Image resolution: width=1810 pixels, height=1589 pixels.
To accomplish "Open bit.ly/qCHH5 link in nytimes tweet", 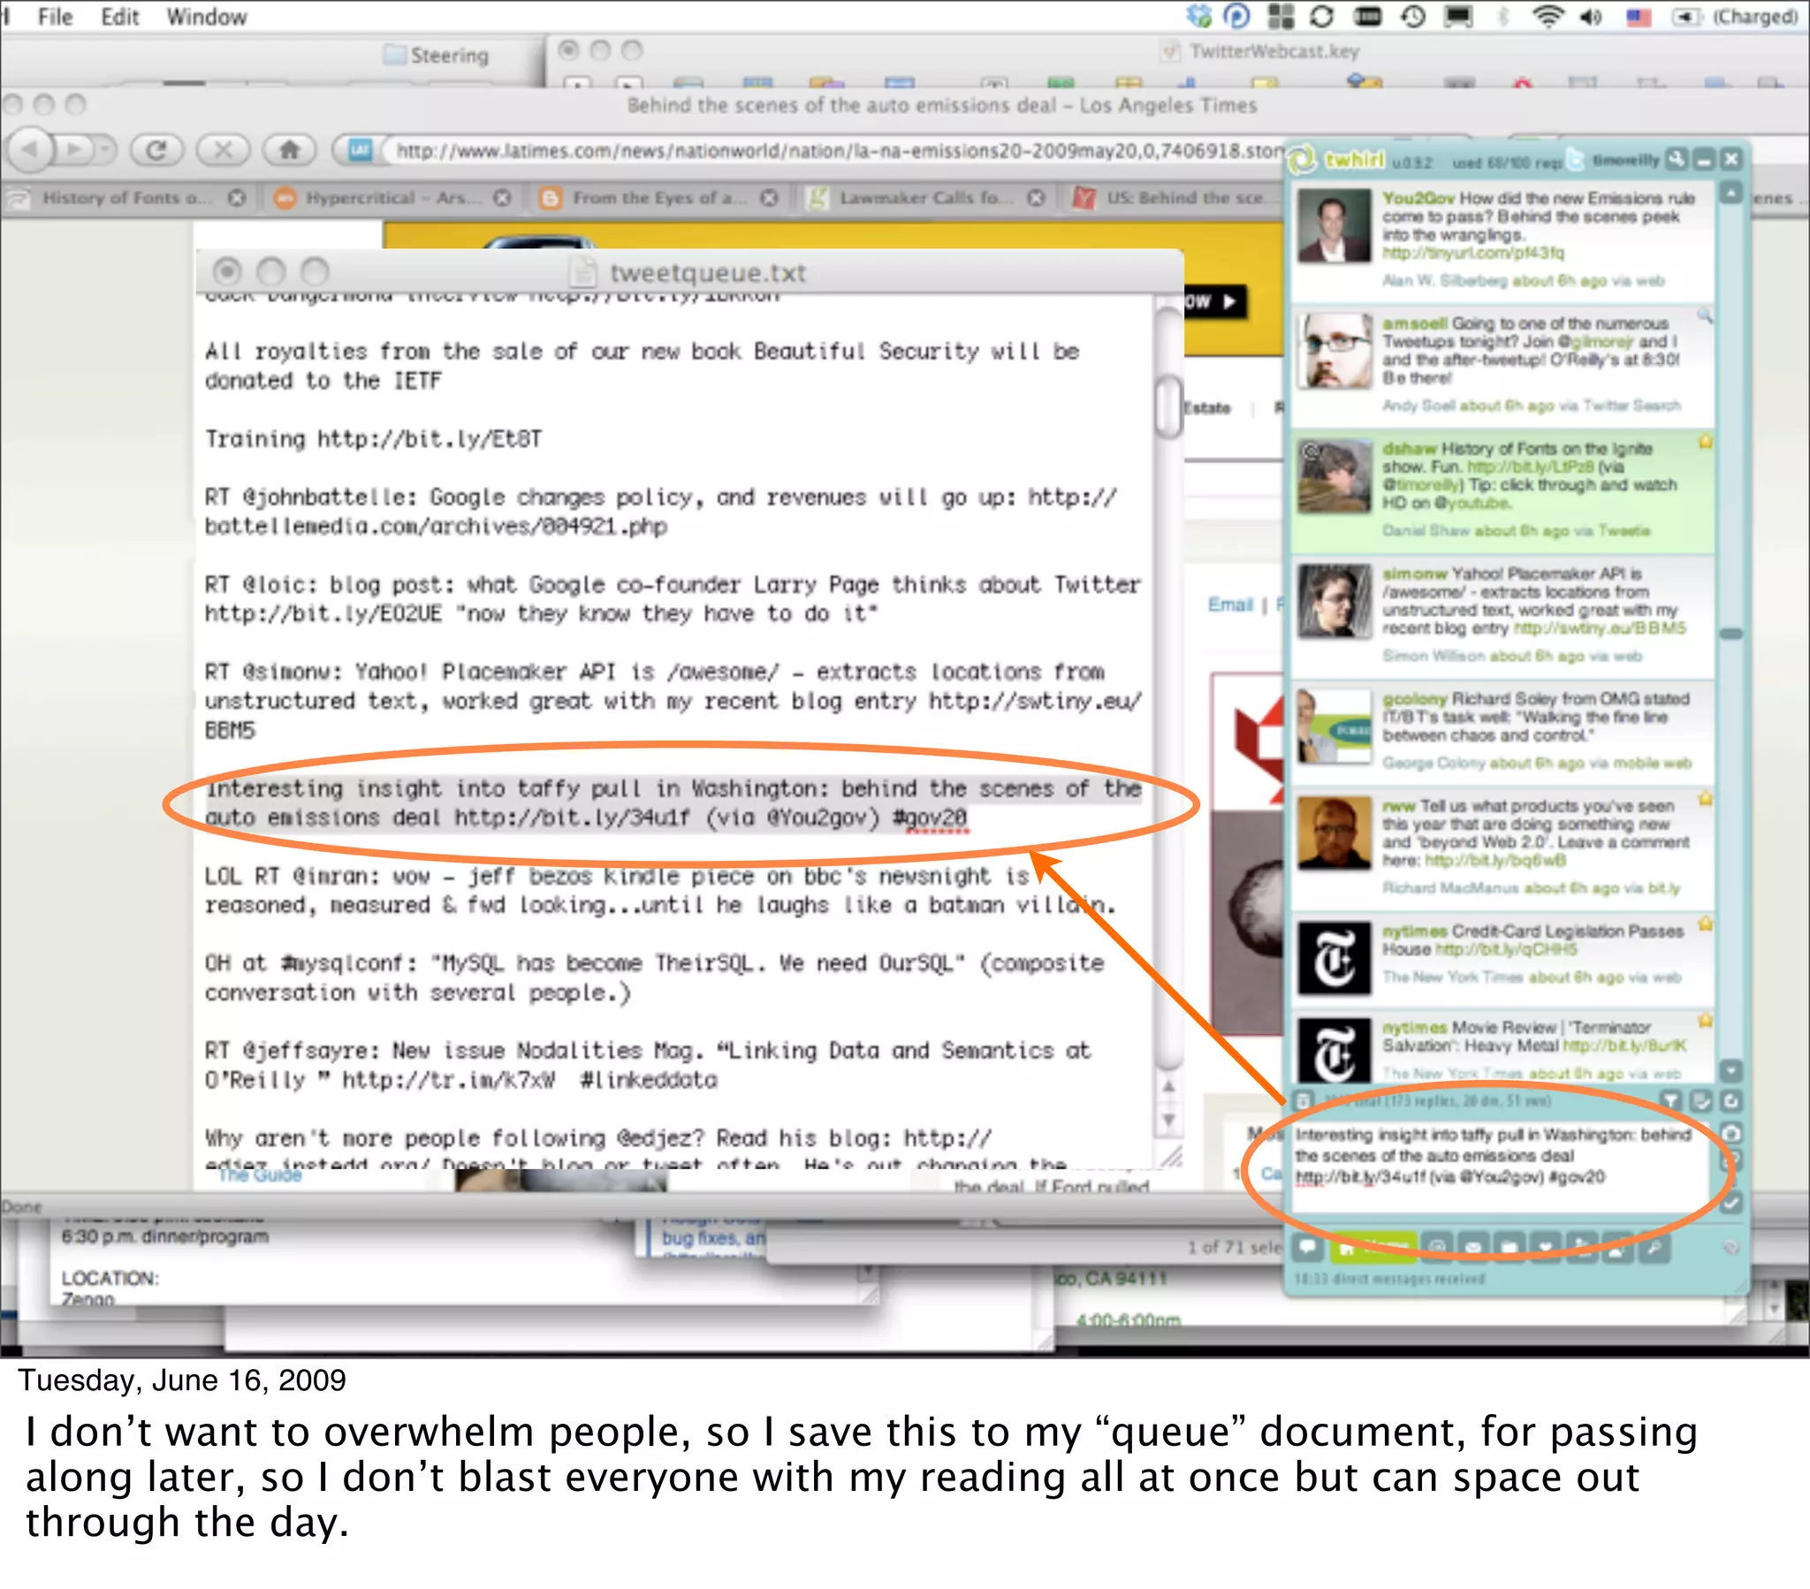I will 1505,949.
